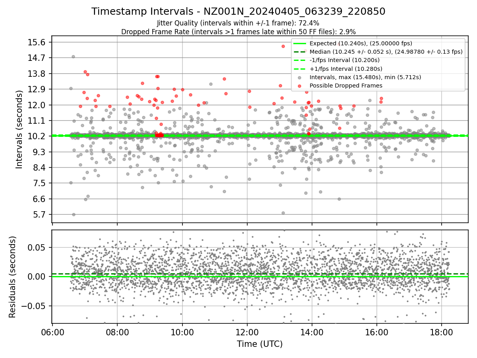Viewport: 477px width, 358px height.
Task: Click the gray marker icon in the legend
Action: [x=299, y=77]
